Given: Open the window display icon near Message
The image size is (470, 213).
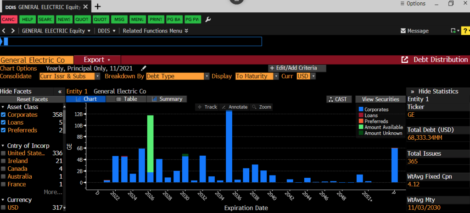Looking at the screenshot, I should click(453, 31).
